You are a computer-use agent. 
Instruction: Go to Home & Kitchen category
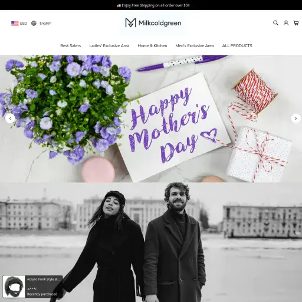pos(152,46)
